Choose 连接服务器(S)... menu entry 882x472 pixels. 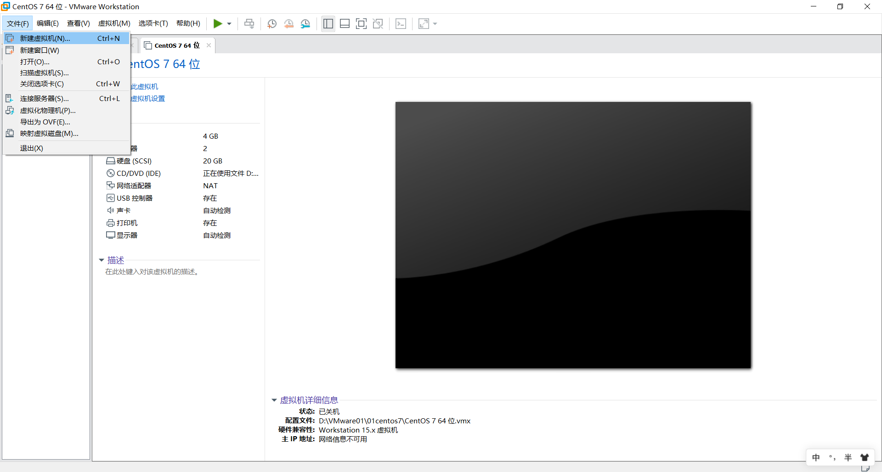point(67,98)
